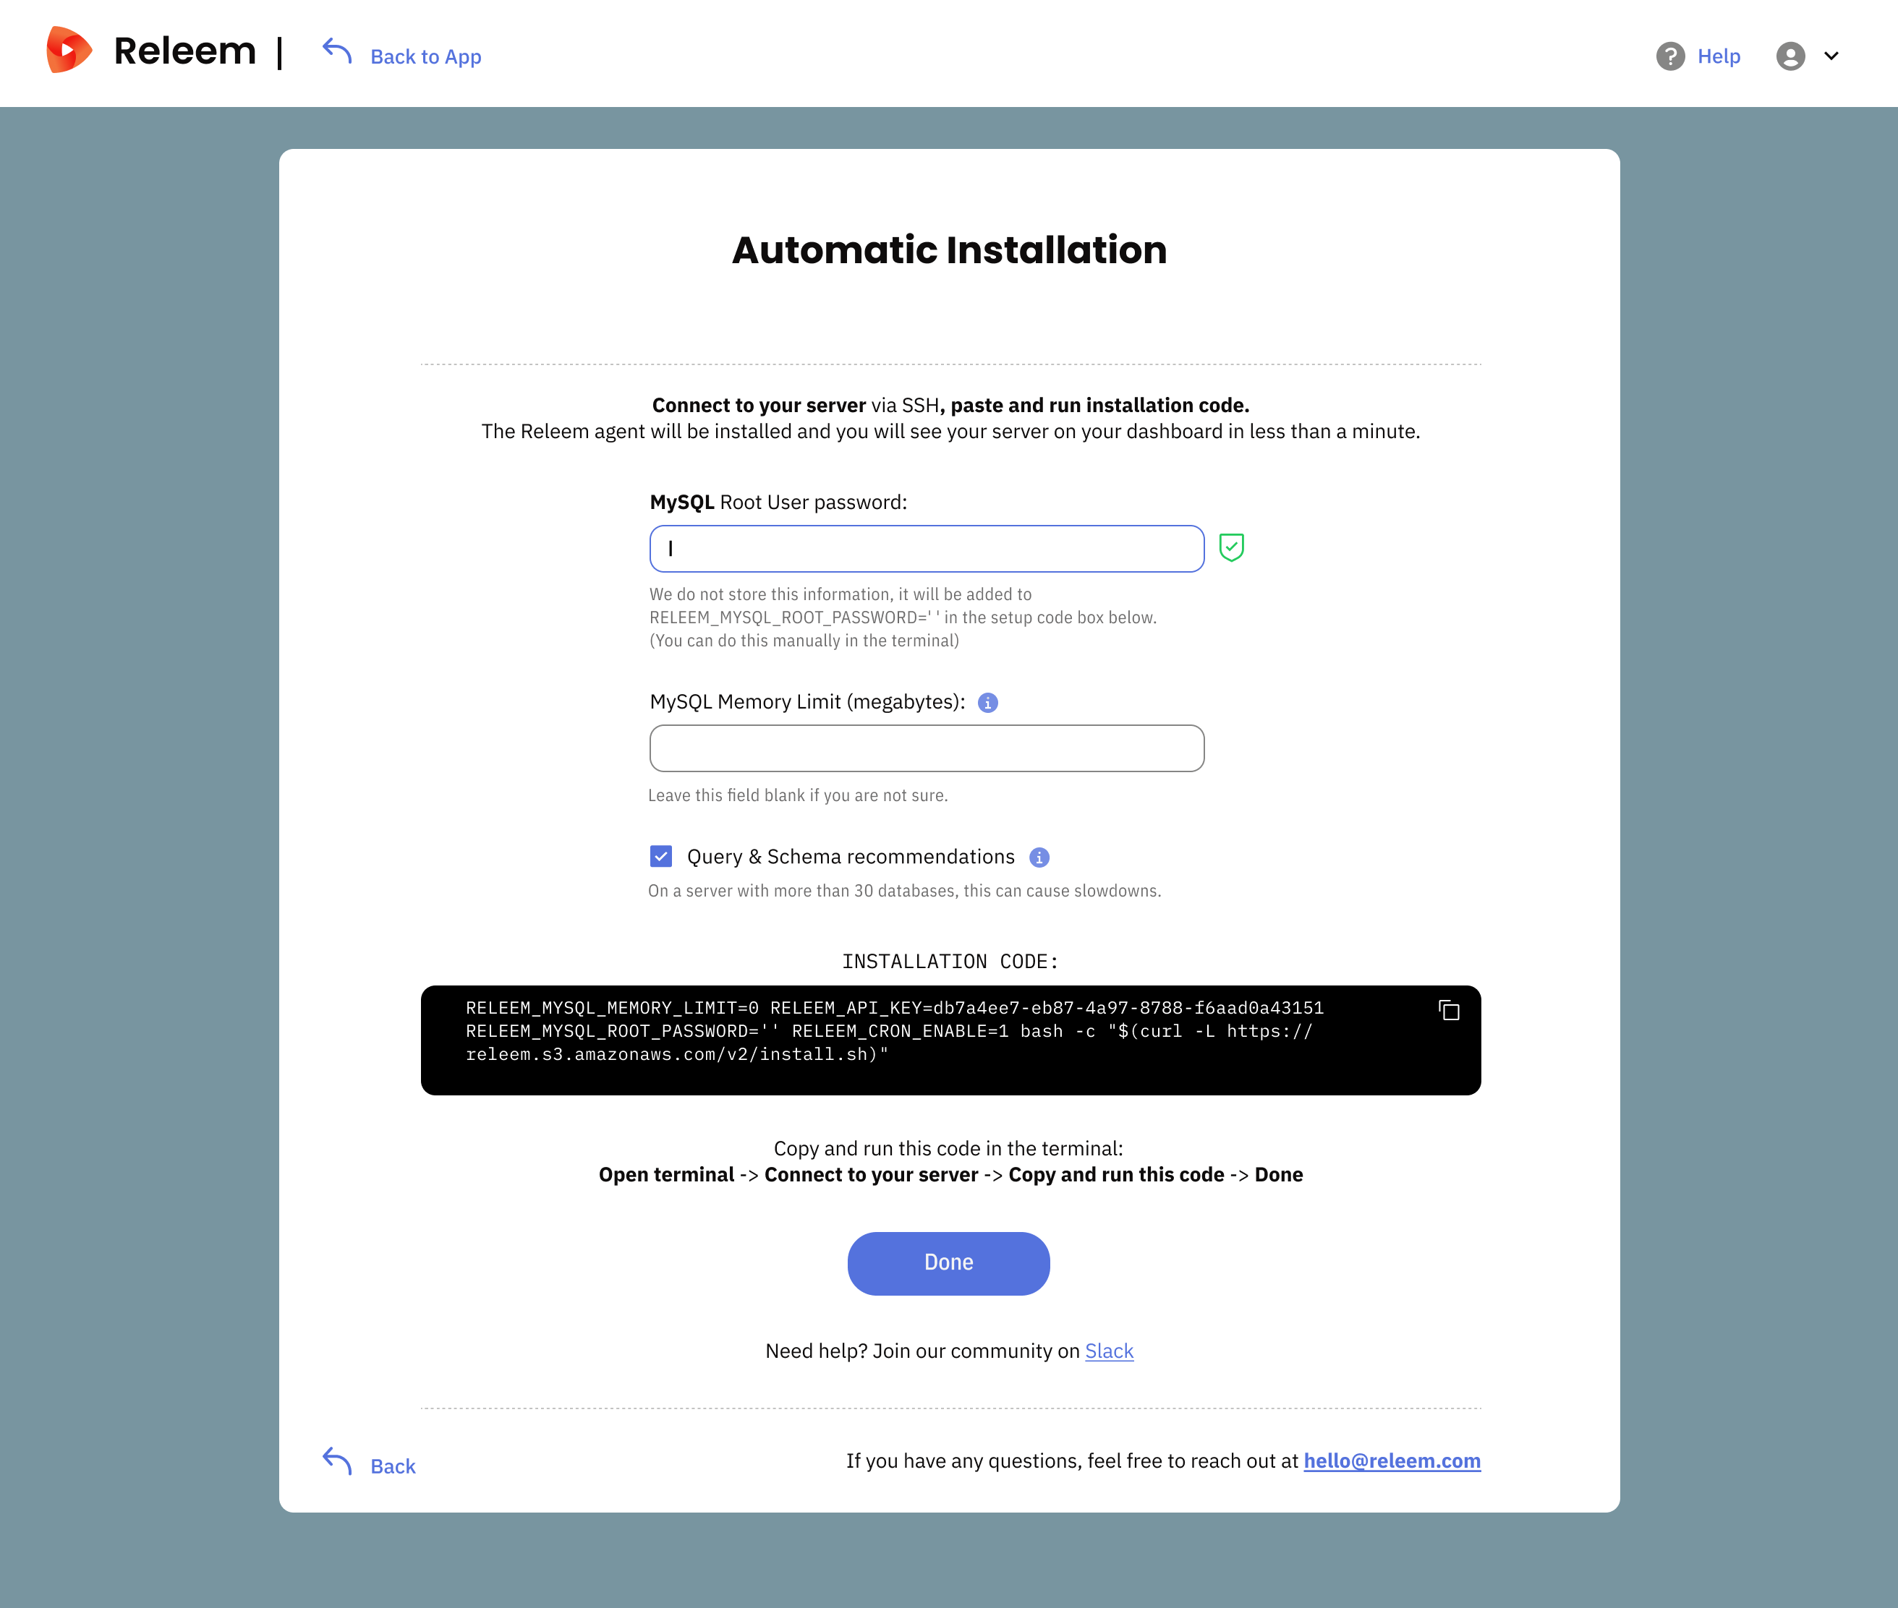Click the user account icon
The height and width of the screenshot is (1608, 1898).
[1790, 56]
